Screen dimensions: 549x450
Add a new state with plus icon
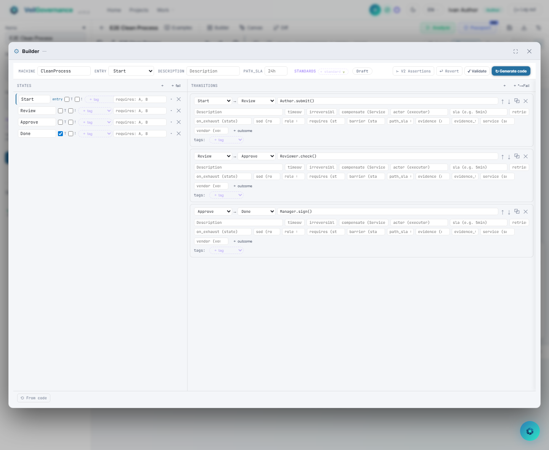click(162, 86)
